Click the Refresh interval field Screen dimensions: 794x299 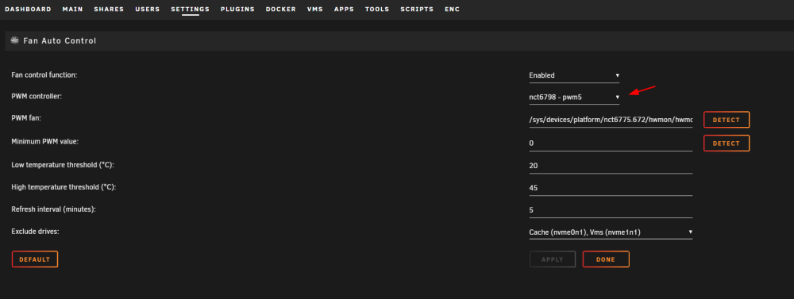(x=611, y=210)
